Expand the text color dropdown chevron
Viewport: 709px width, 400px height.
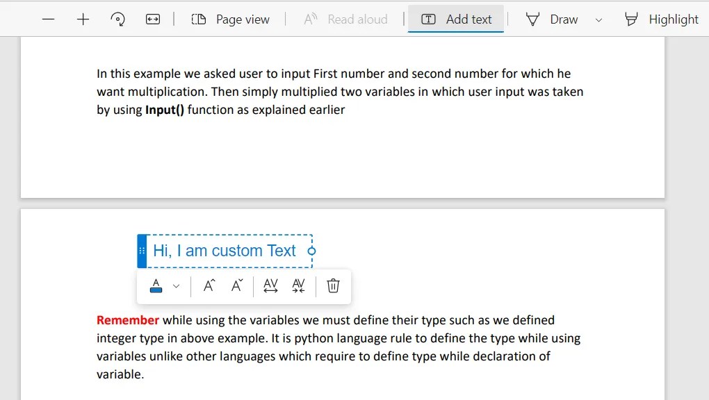(175, 285)
